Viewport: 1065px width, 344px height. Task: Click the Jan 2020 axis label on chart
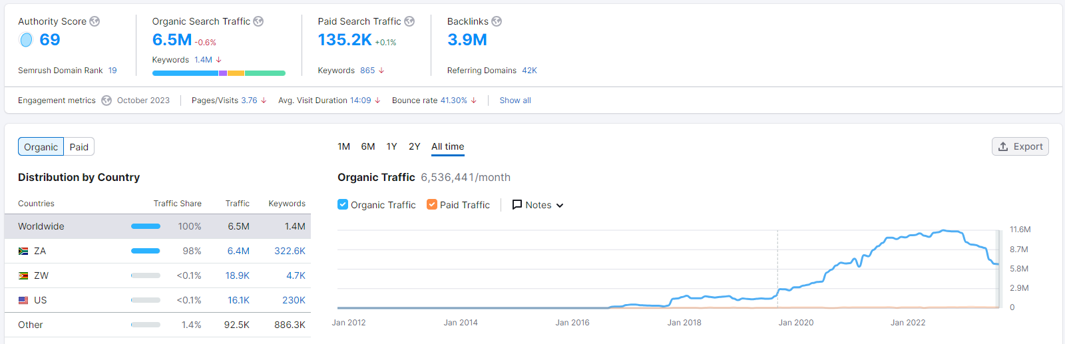(x=796, y=323)
